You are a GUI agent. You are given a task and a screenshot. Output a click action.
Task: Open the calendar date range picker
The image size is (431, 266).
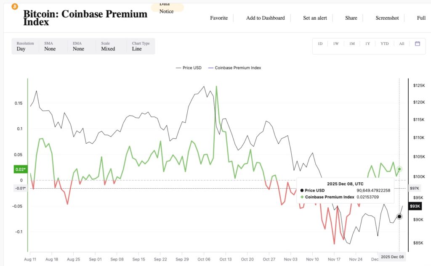tap(418, 44)
